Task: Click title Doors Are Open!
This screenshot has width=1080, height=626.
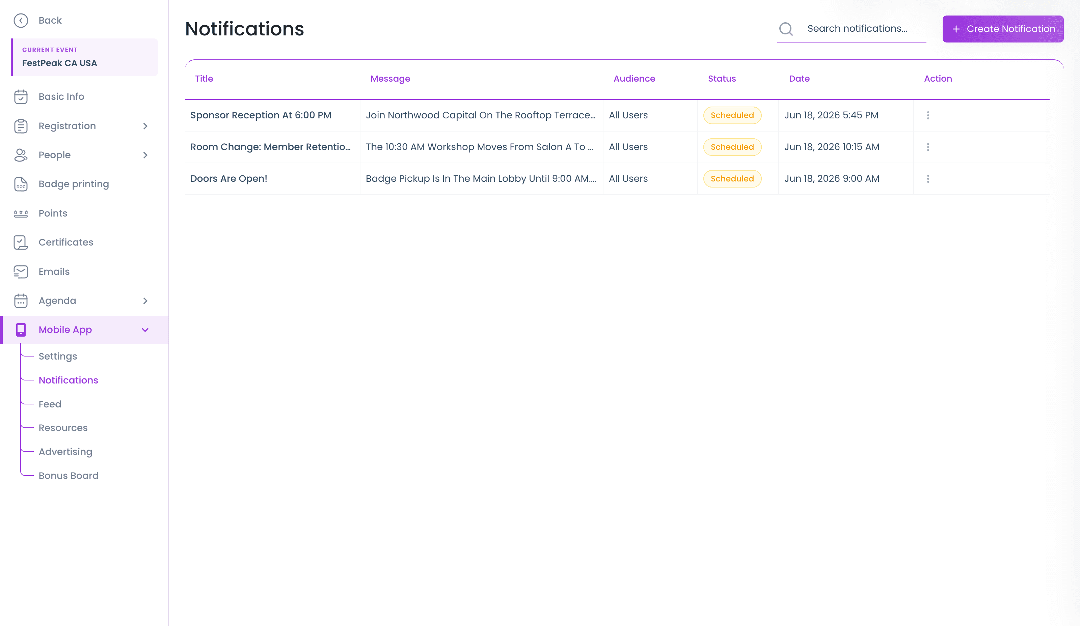Action: click(229, 178)
